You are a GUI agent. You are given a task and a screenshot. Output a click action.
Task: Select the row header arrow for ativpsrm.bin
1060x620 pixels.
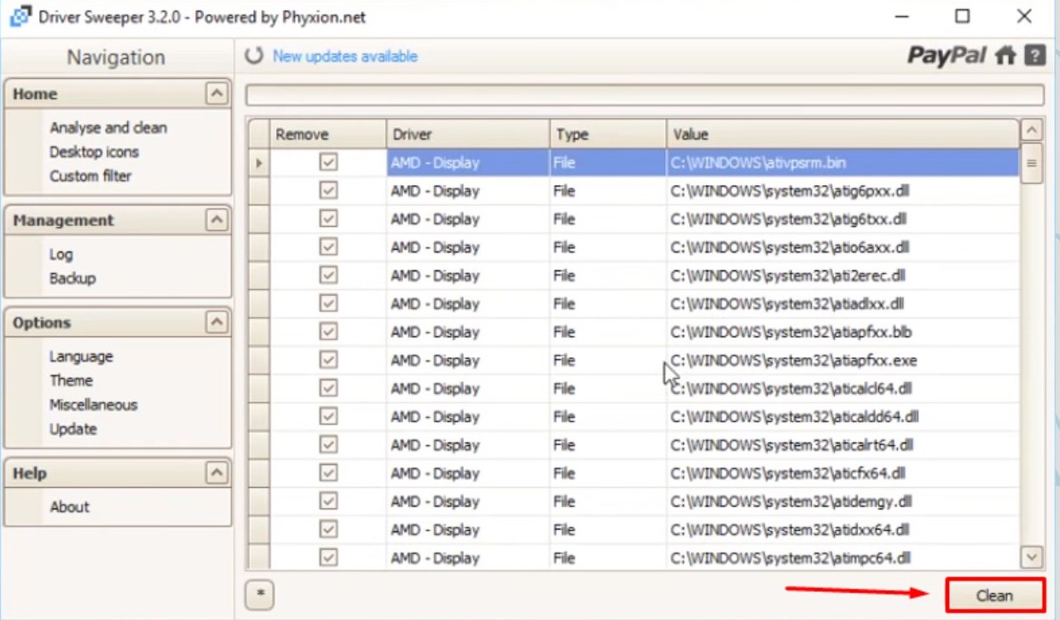(x=259, y=162)
